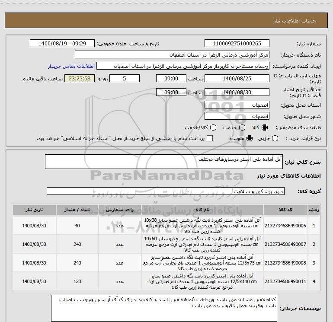Click the response deadline time 09:00 field
333x322 pixels.
[x=171, y=78]
